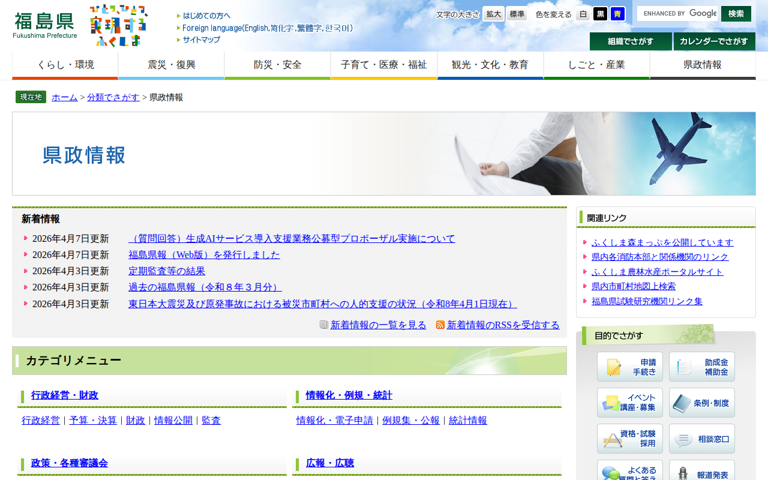Open the 行政経営 subcategory link
The width and height of the screenshot is (768, 480).
(x=41, y=421)
